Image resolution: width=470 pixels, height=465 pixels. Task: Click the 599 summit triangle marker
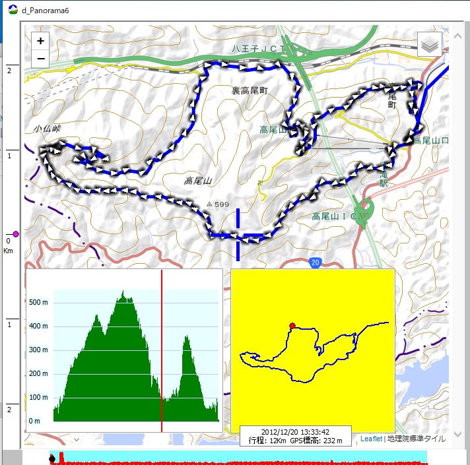coord(210,204)
